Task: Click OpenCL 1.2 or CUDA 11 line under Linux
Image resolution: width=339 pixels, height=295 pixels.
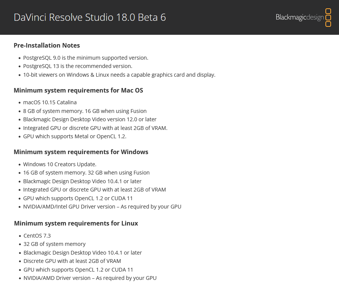Action: tap(78, 270)
